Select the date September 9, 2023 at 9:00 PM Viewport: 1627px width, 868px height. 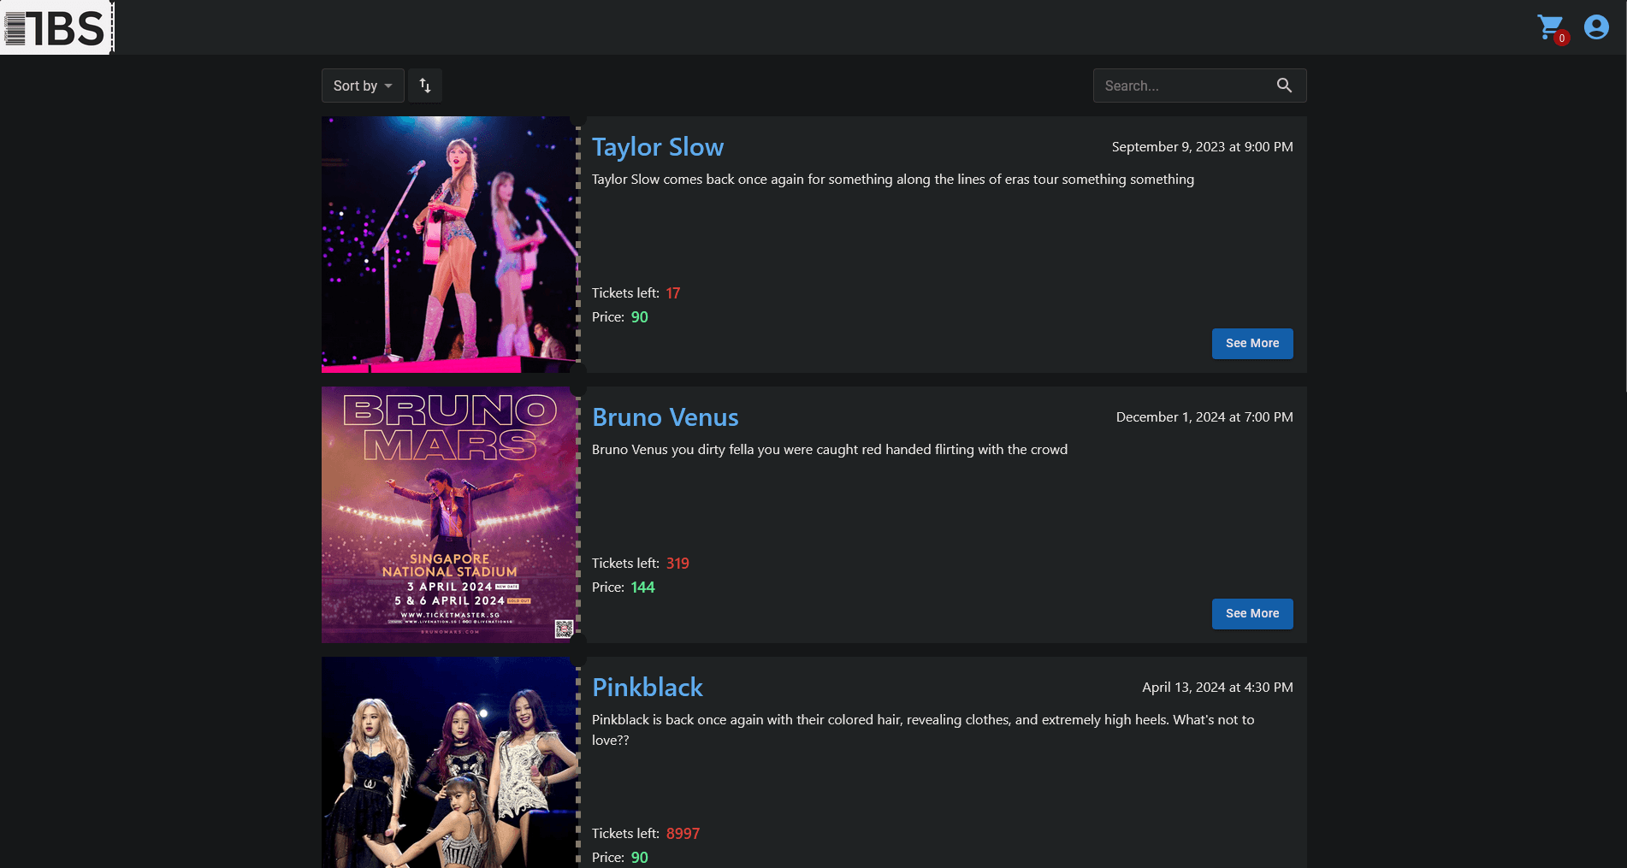(x=1203, y=147)
